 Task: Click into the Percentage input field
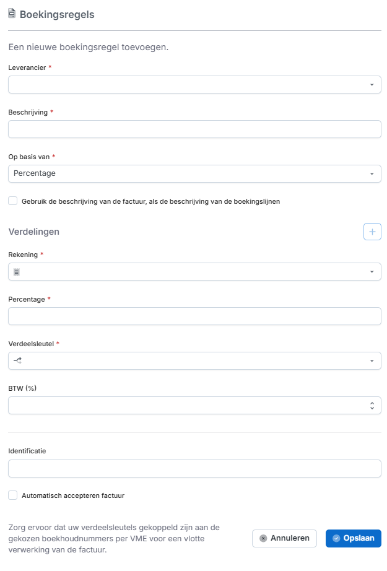(x=194, y=316)
